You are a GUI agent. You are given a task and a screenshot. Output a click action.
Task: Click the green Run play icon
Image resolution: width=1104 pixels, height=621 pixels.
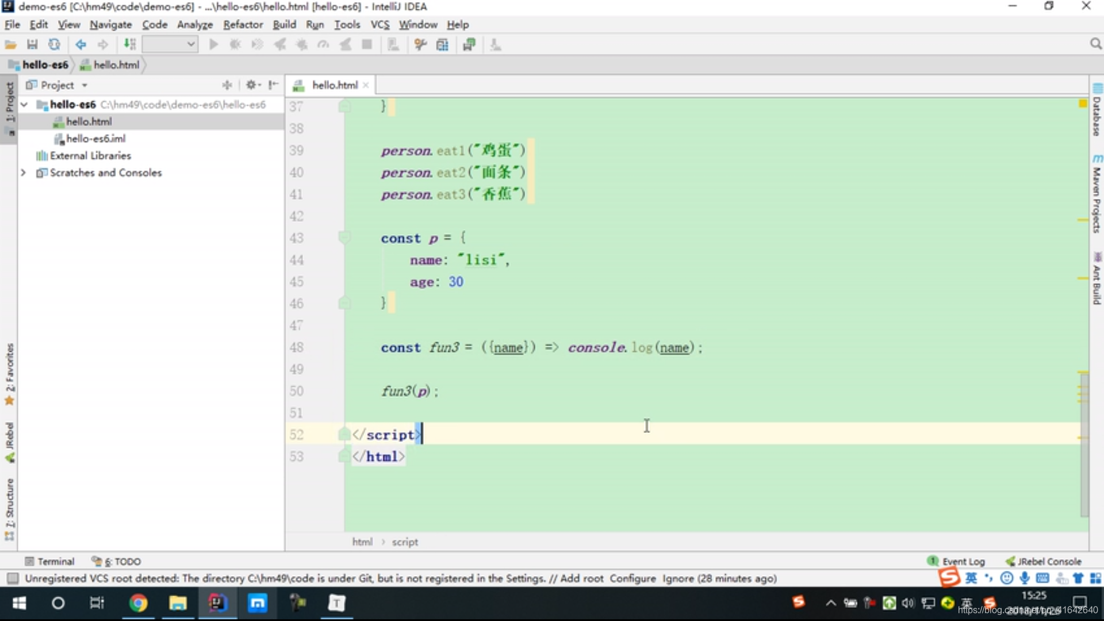pyautogui.click(x=213, y=45)
